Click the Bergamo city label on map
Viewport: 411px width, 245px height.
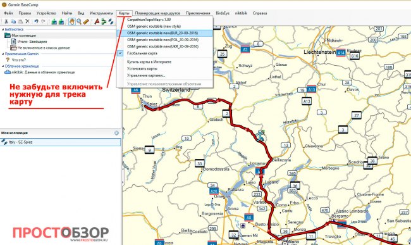(x=340, y=216)
